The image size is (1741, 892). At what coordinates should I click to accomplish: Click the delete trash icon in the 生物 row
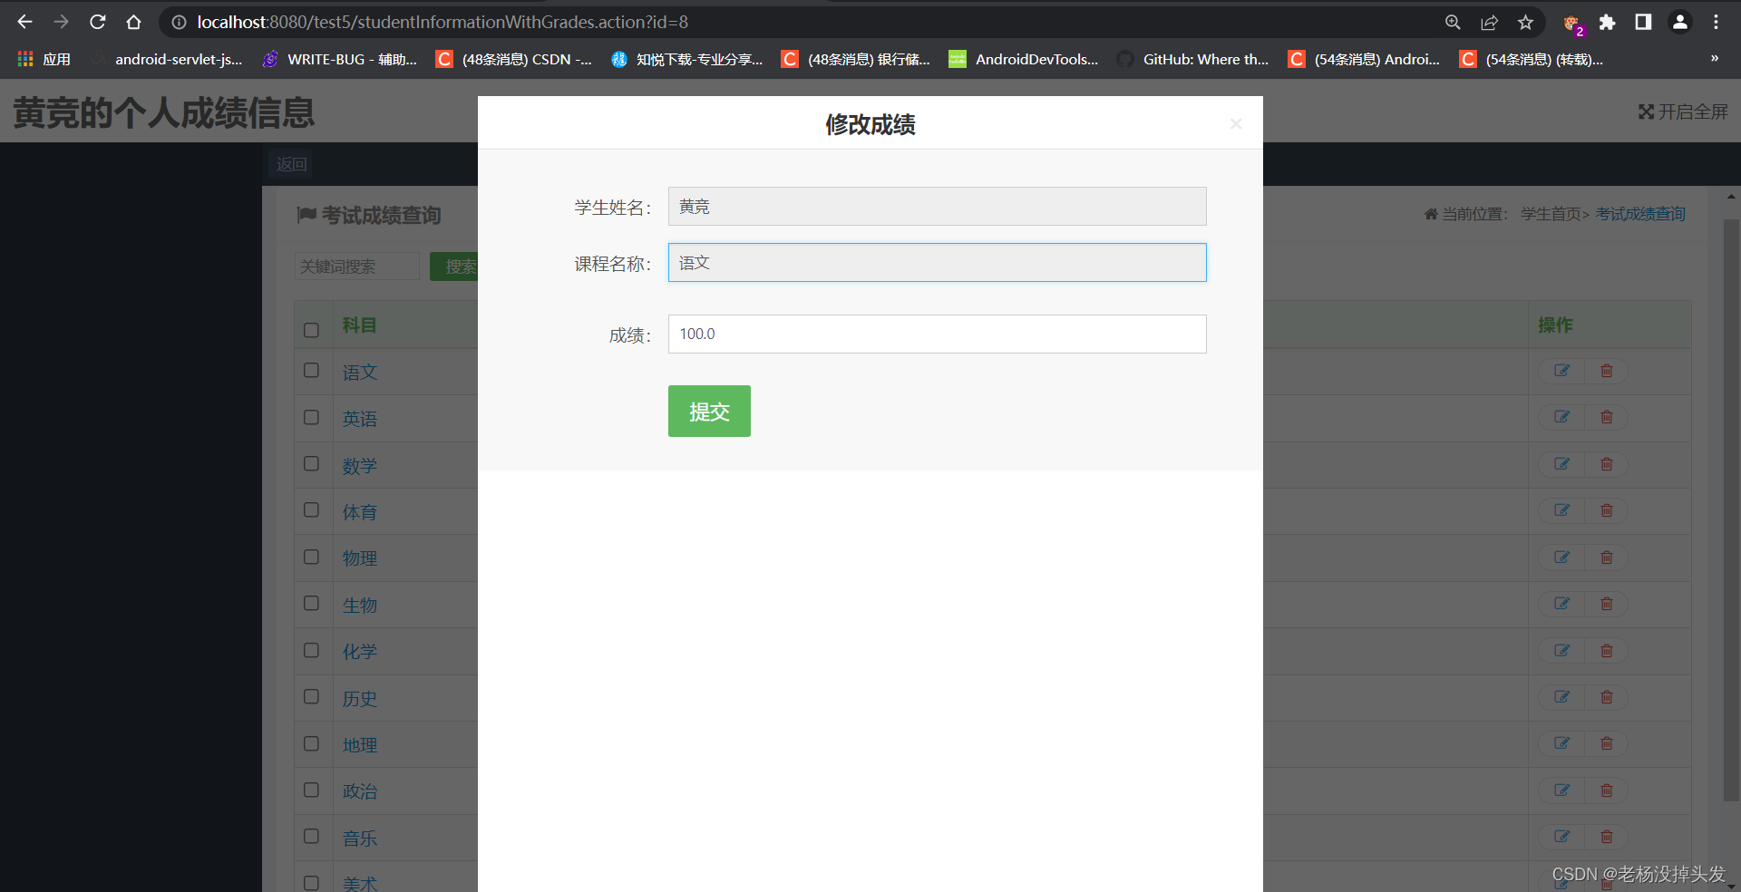click(1606, 604)
